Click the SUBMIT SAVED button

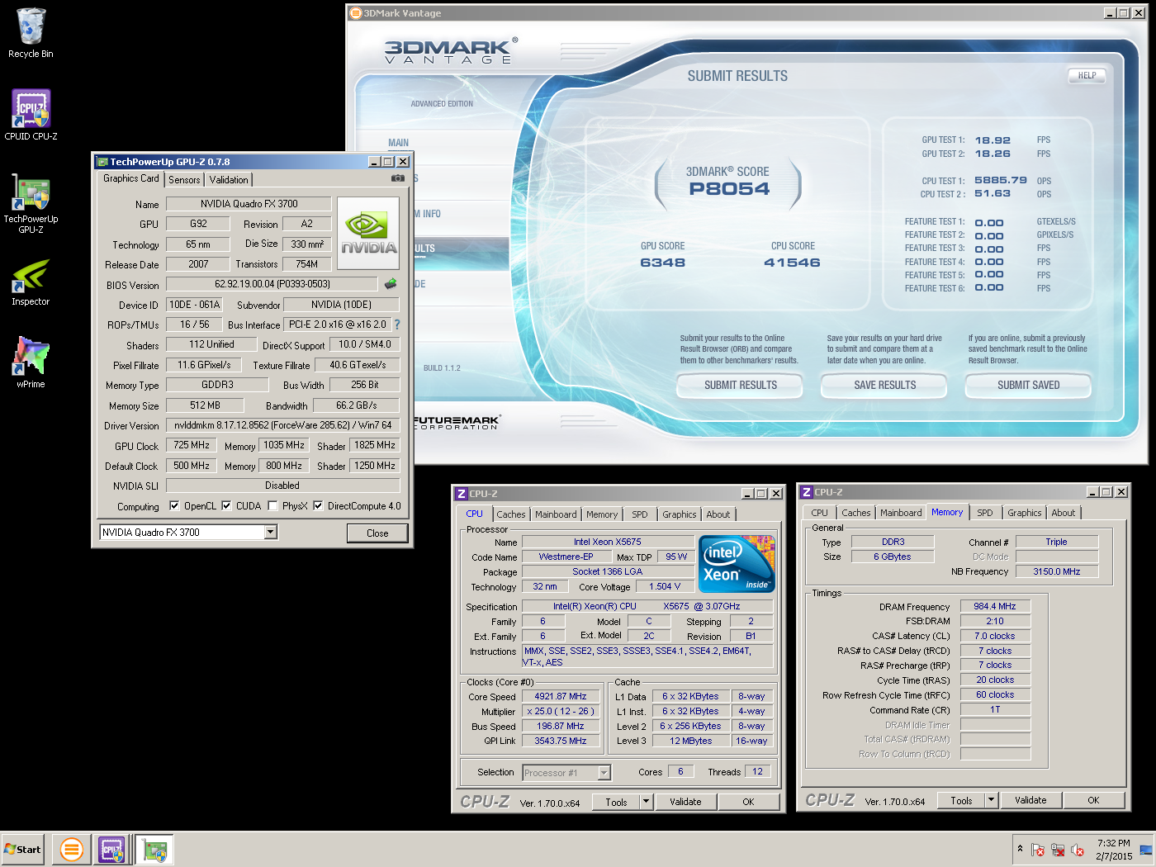tap(1028, 385)
